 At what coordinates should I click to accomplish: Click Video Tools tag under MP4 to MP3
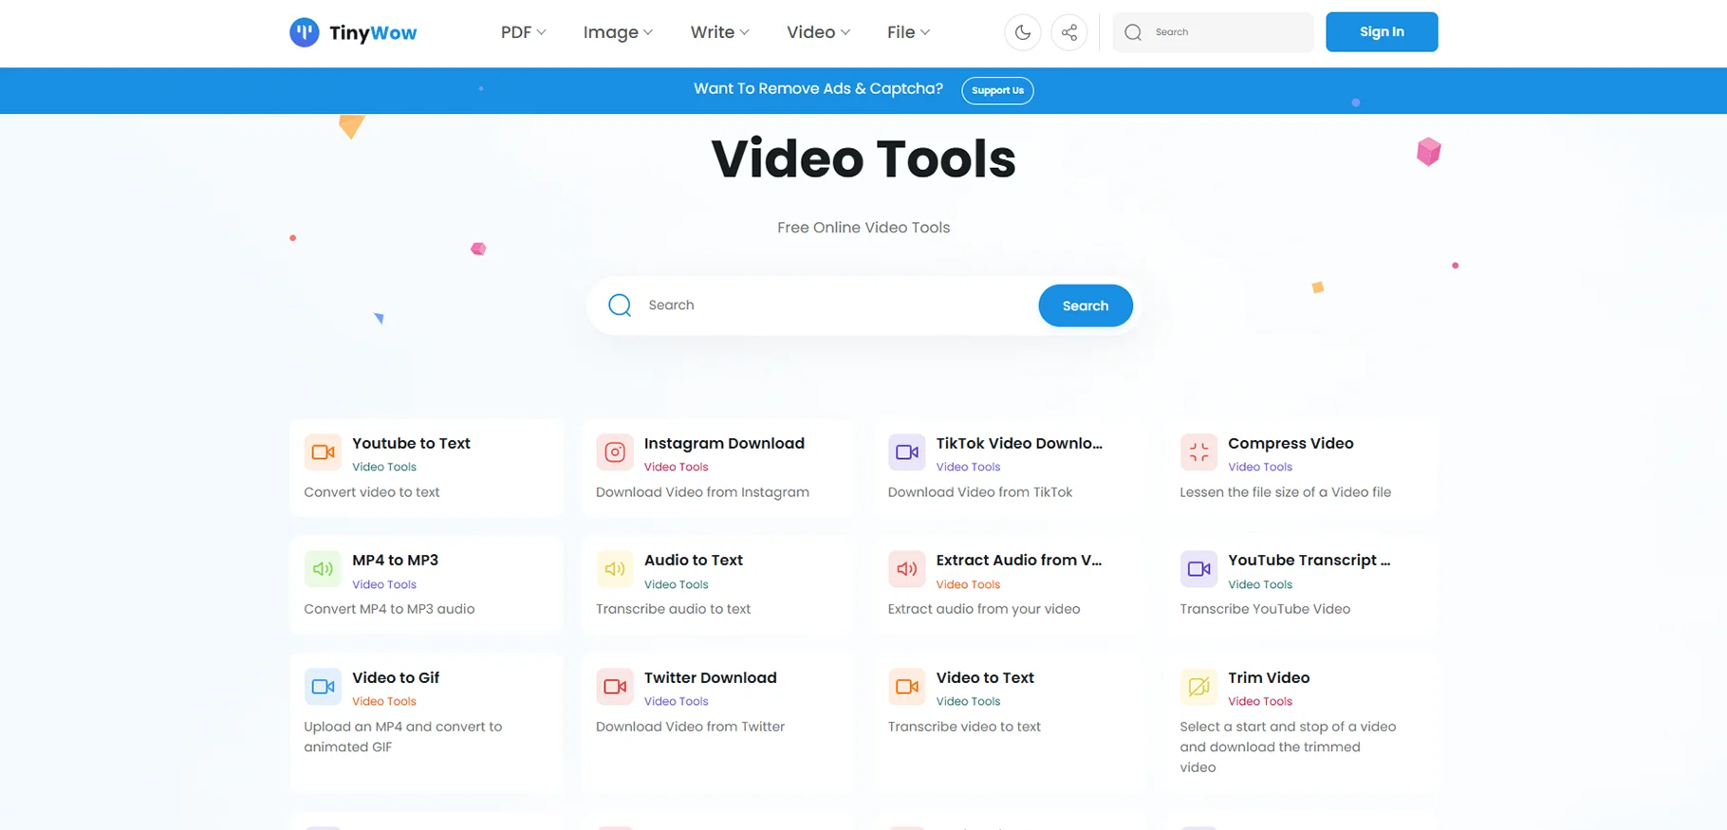[x=384, y=584]
